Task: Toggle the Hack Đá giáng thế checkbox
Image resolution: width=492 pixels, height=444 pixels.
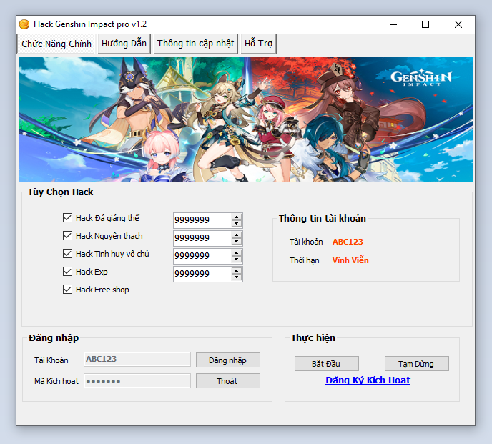Action: coord(68,218)
